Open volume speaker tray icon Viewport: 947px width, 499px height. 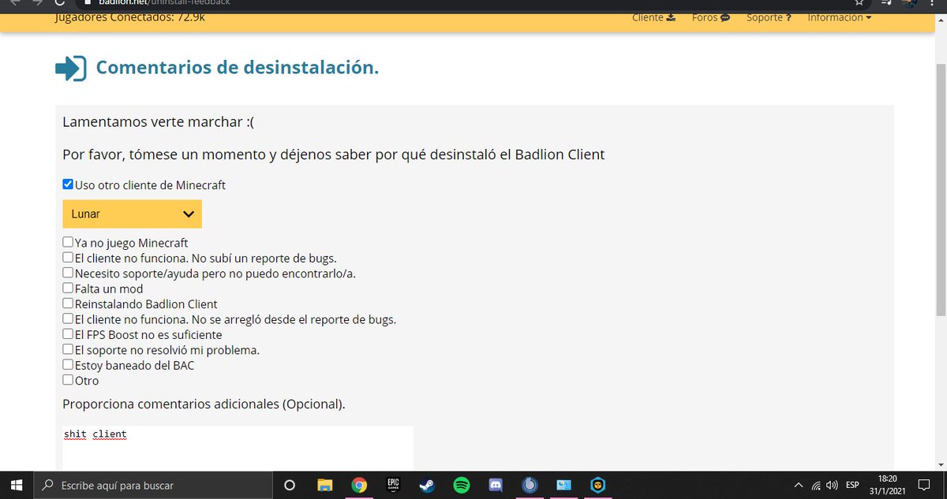point(831,485)
